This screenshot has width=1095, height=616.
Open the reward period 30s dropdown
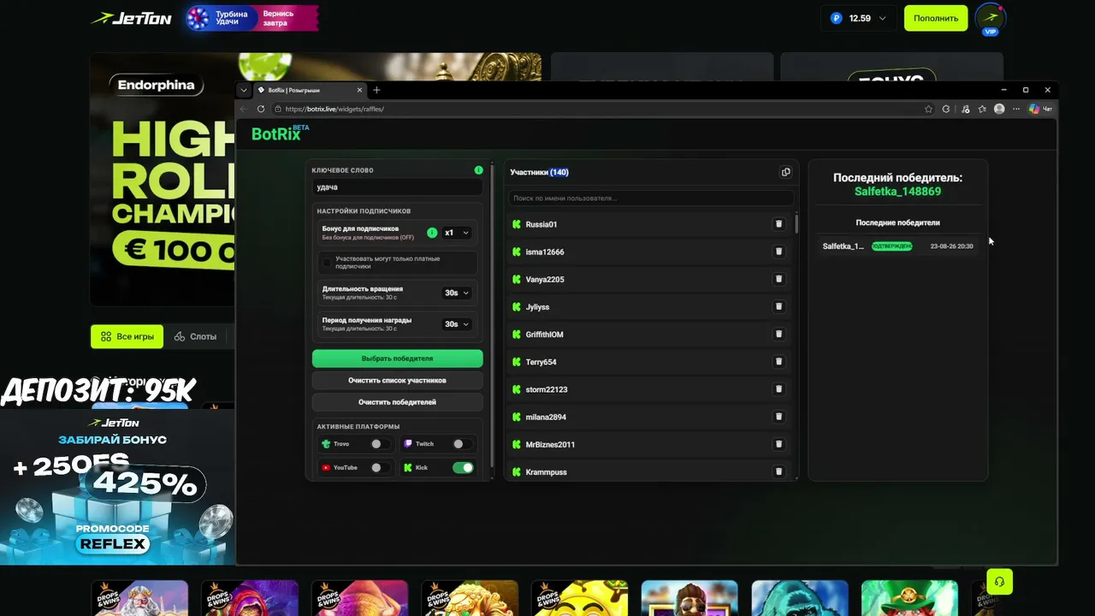tap(457, 324)
